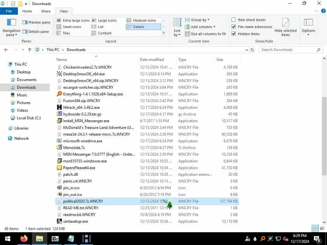Screen dimensions: 327x245
Task: Select the file Monoxide.7z
Action: (x=74, y=147)
